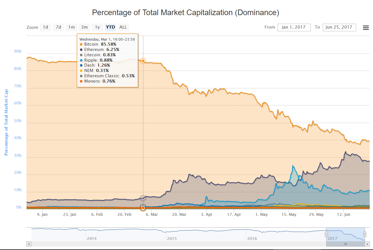Viewport: 373px width, 250px height.
Task: Focus the From date field
Action: pos(294,27)
